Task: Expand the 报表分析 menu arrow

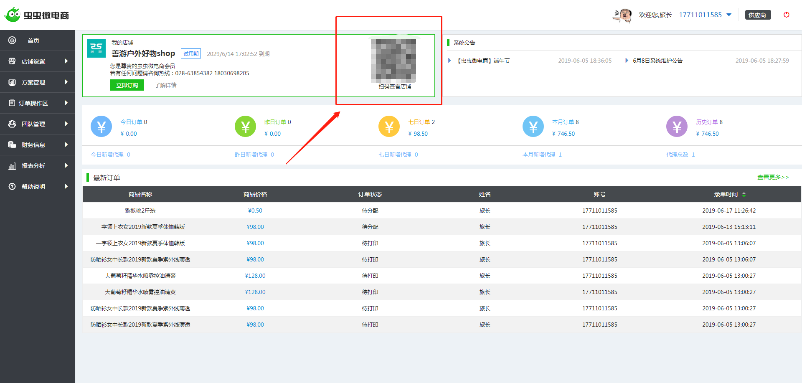Action: pyautogui.click(x=66, y=165)
